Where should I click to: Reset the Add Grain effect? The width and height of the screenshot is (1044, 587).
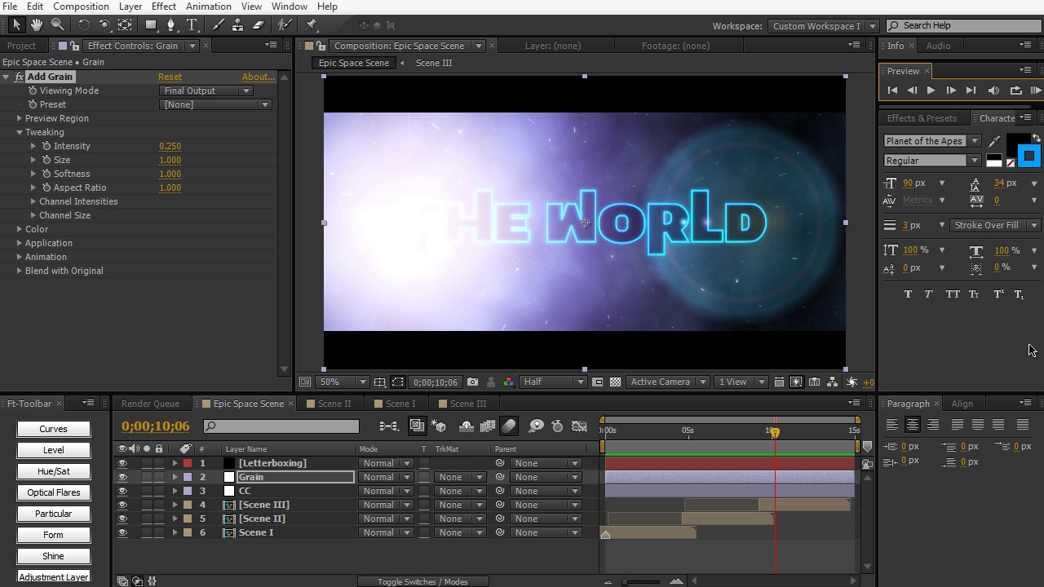point(170,77)
